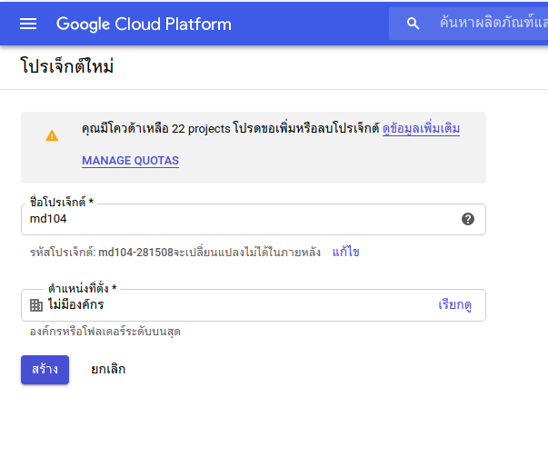The height and width of the screenshot is (457, 548).
Task: Click the ยกเลิก cancel button
Action: point(108,369)
